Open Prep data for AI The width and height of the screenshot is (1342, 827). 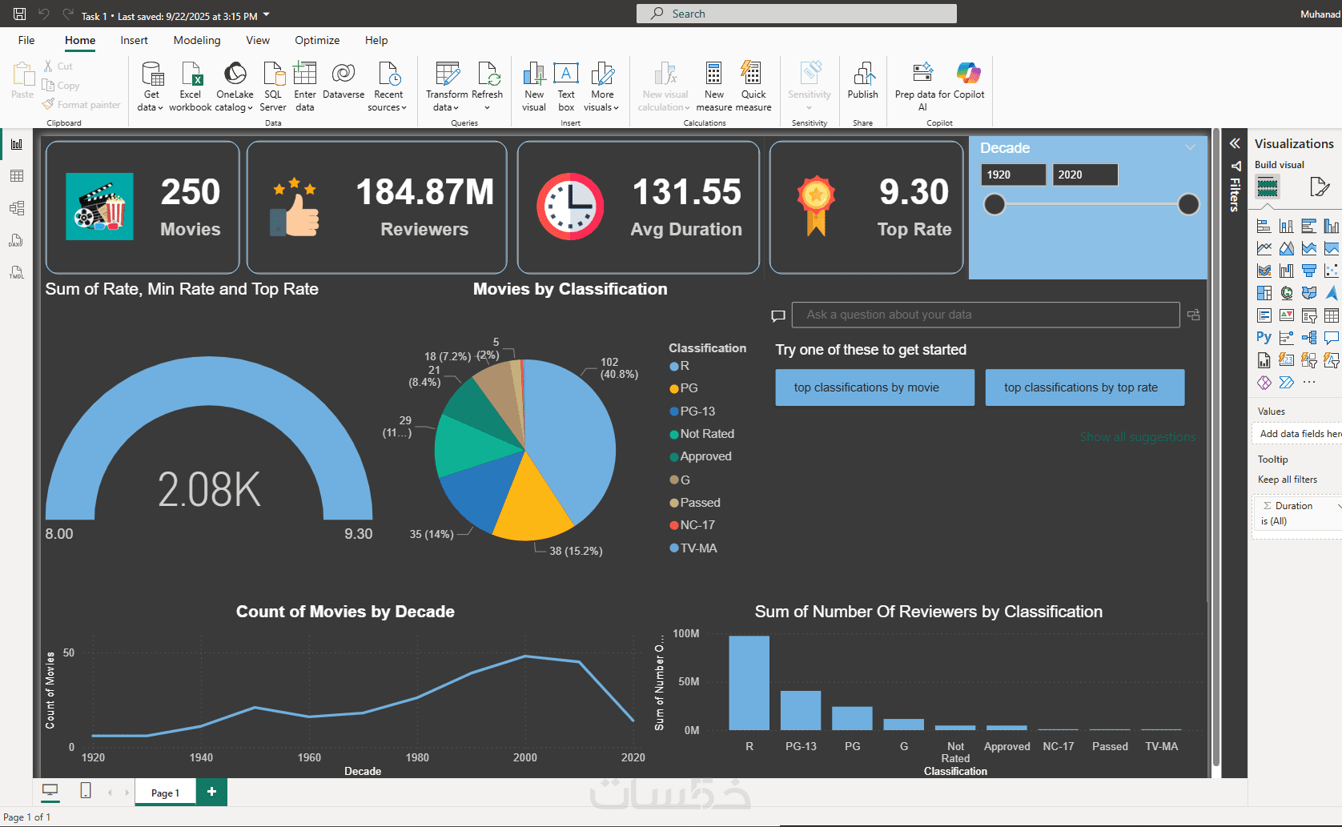coord(922,87)
